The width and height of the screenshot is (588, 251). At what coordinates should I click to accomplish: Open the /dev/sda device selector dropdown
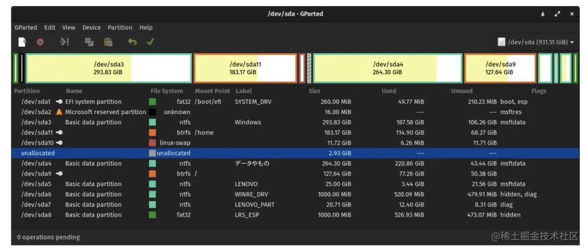pos(536,42)
